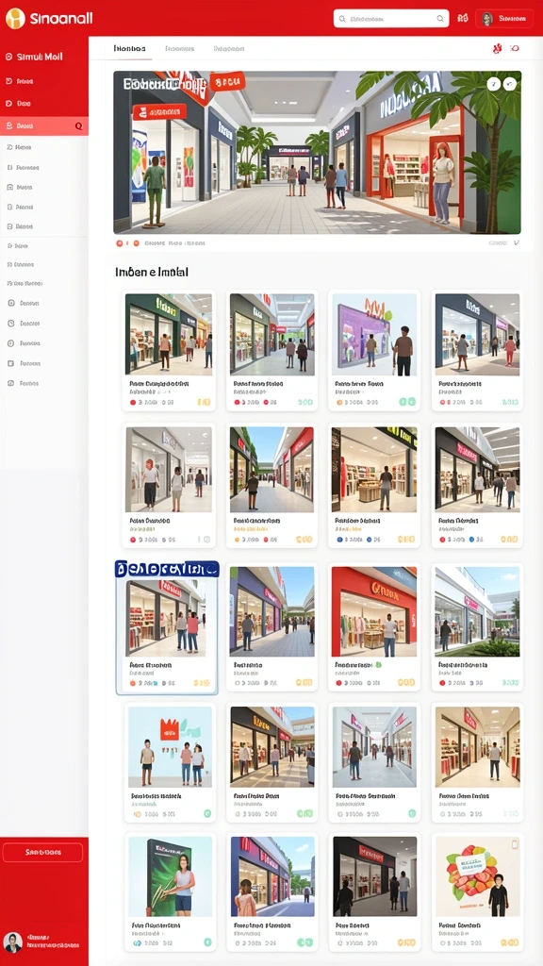Click the left round button on banner corner
543x966 pixels.
click(x=494, y=84)
